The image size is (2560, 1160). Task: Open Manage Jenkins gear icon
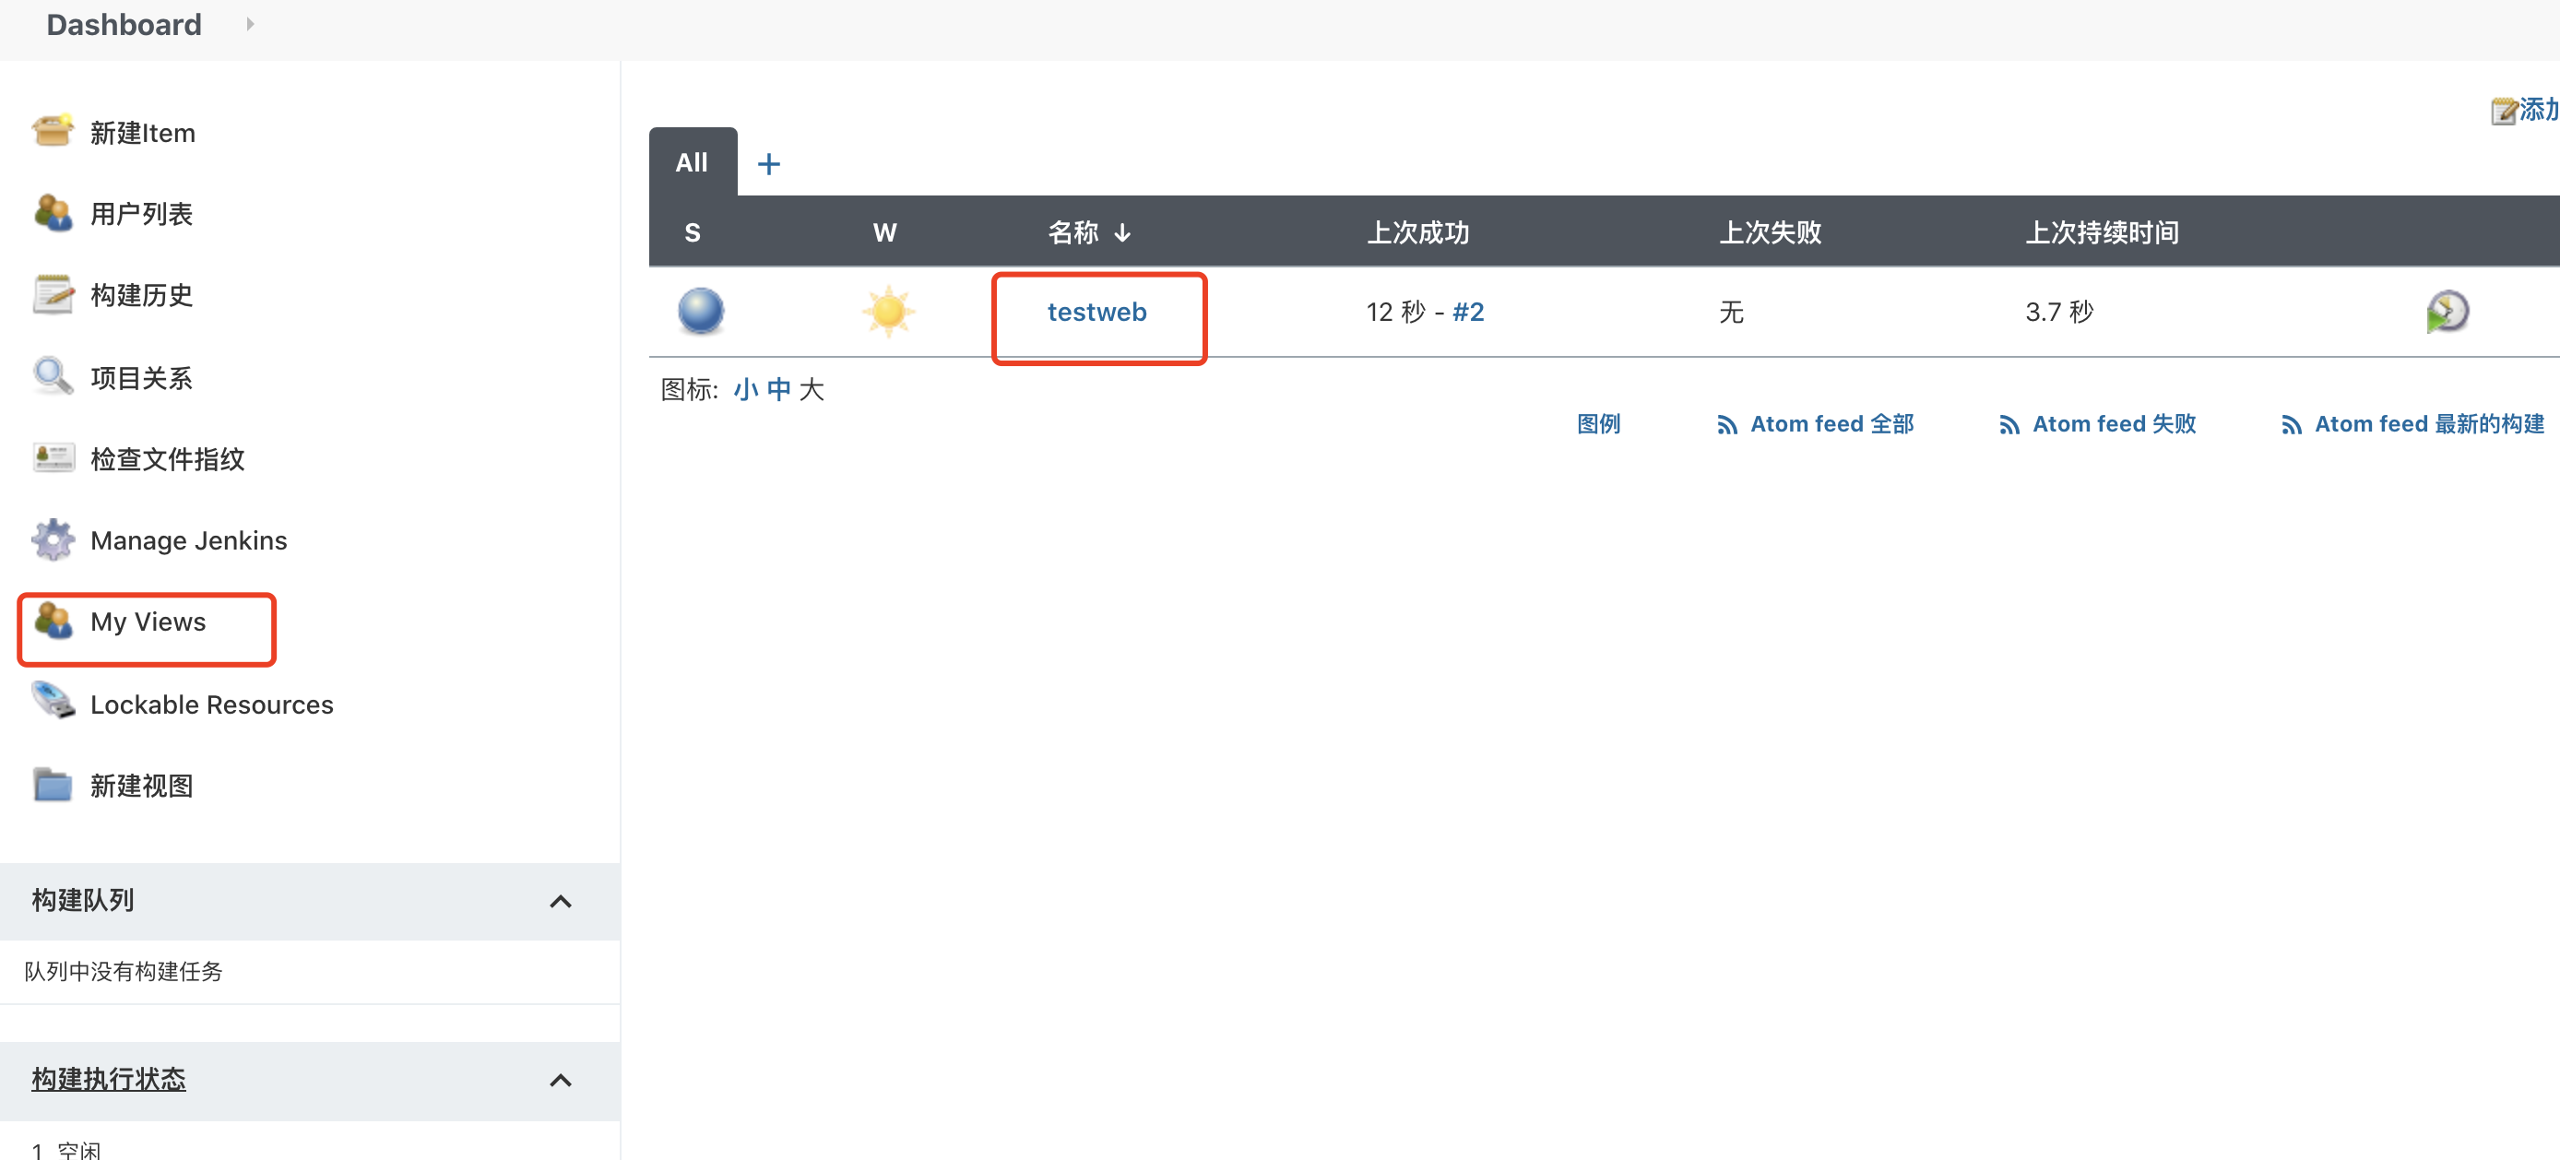pyautogui.click(x=53, y=539)
